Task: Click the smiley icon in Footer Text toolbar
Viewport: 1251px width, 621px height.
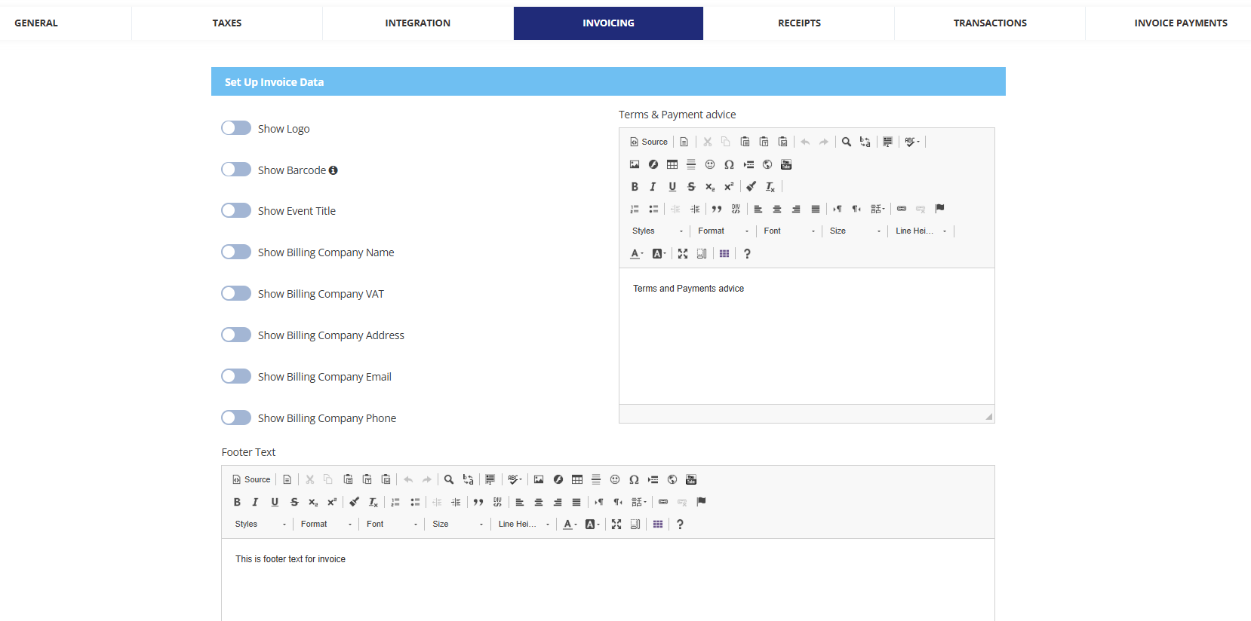Action: coord(615,479)
